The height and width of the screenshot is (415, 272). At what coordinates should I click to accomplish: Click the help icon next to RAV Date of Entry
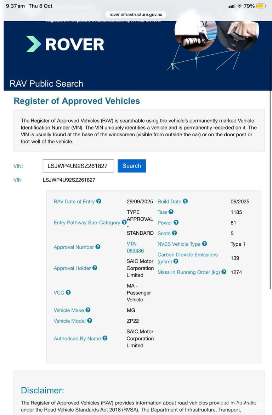click(99, 201)
